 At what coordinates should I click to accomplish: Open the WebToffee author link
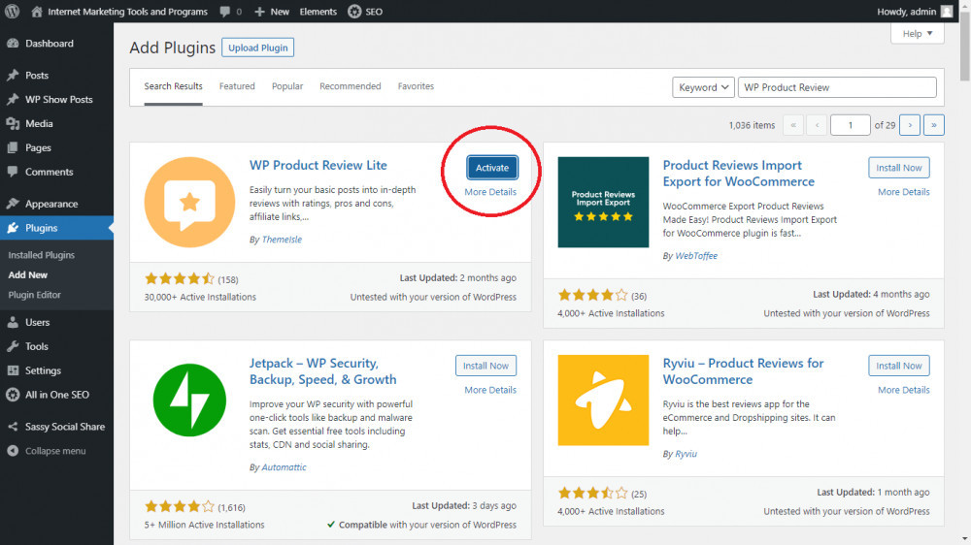[696, 255]
